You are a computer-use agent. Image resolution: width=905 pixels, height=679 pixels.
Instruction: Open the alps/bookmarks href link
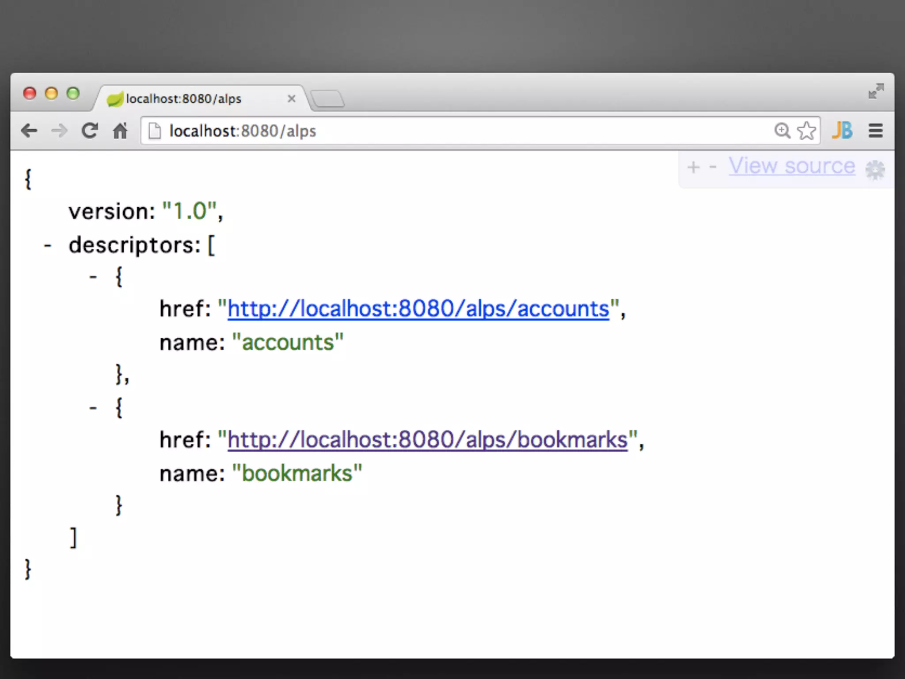coord(427,439)
